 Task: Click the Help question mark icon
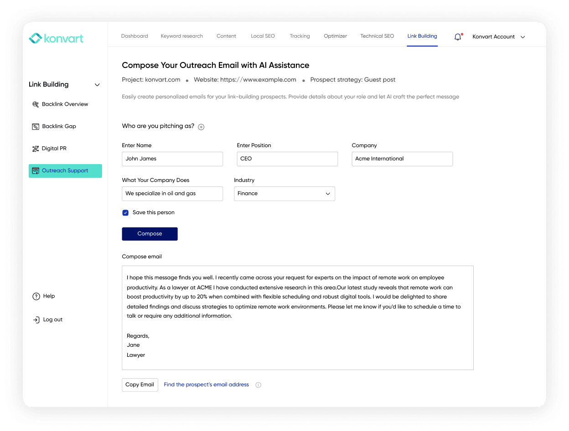click(x=36, y=296)
